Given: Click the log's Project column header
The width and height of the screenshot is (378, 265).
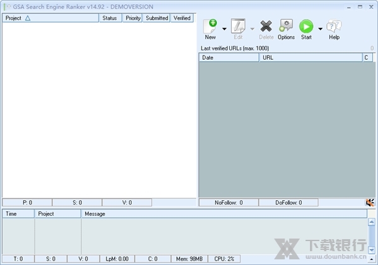Looking at the screenshot, I should pos(58,213).
